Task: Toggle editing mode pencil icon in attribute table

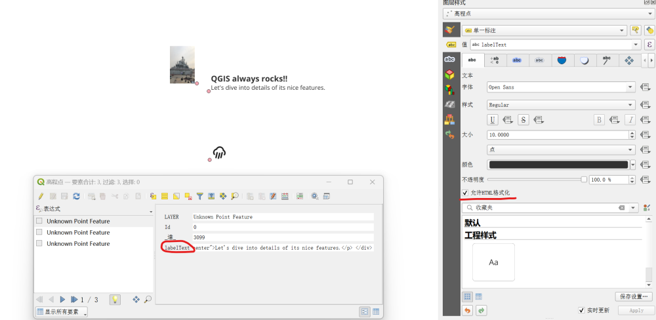Action: click(41, 196)
